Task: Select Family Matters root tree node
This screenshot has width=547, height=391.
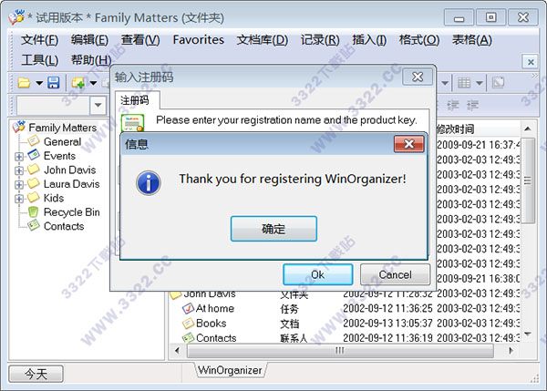Action: (62, 128)
